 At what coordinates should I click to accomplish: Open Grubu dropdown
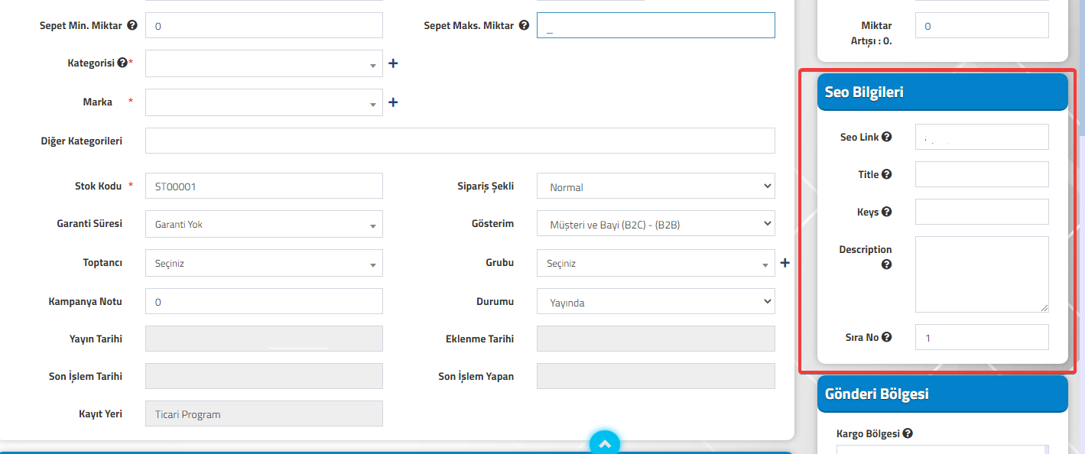pos(655,263)
